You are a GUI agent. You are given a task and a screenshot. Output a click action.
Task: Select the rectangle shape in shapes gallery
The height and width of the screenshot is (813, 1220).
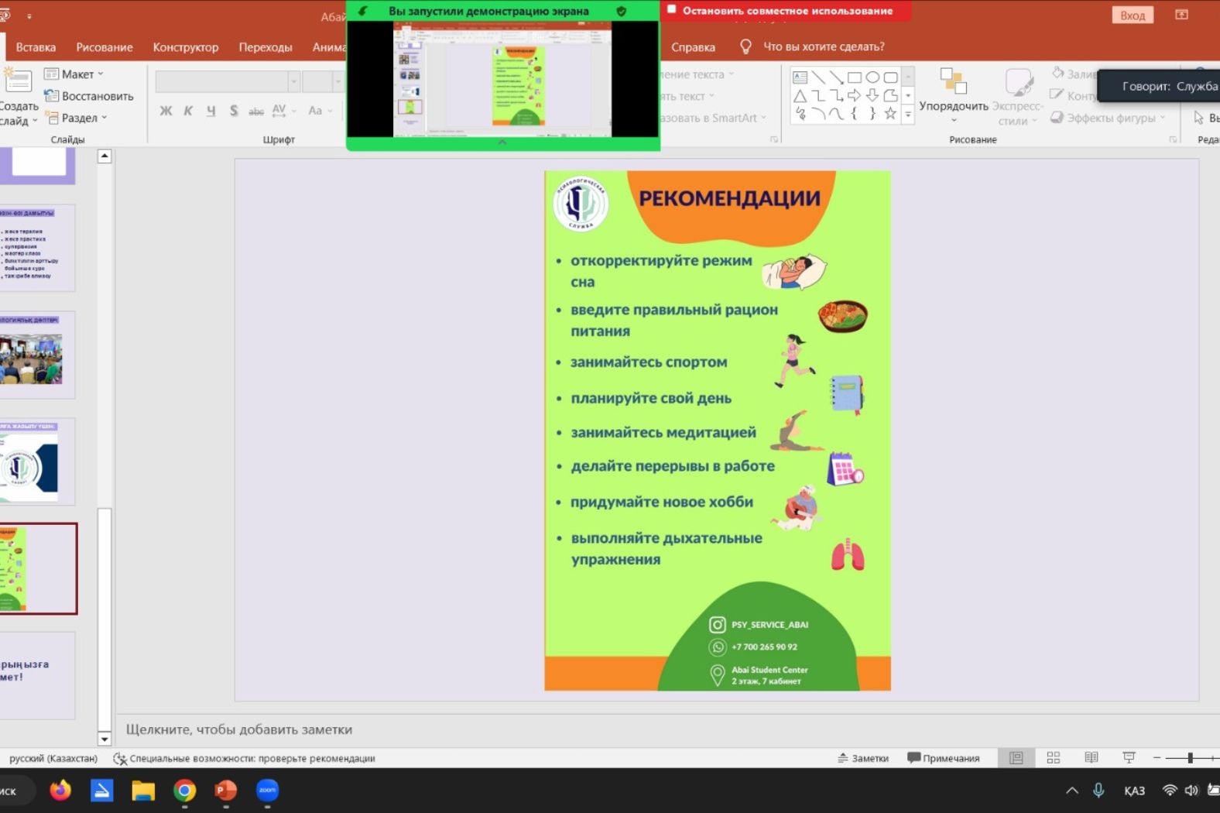(x=855, y=77)
